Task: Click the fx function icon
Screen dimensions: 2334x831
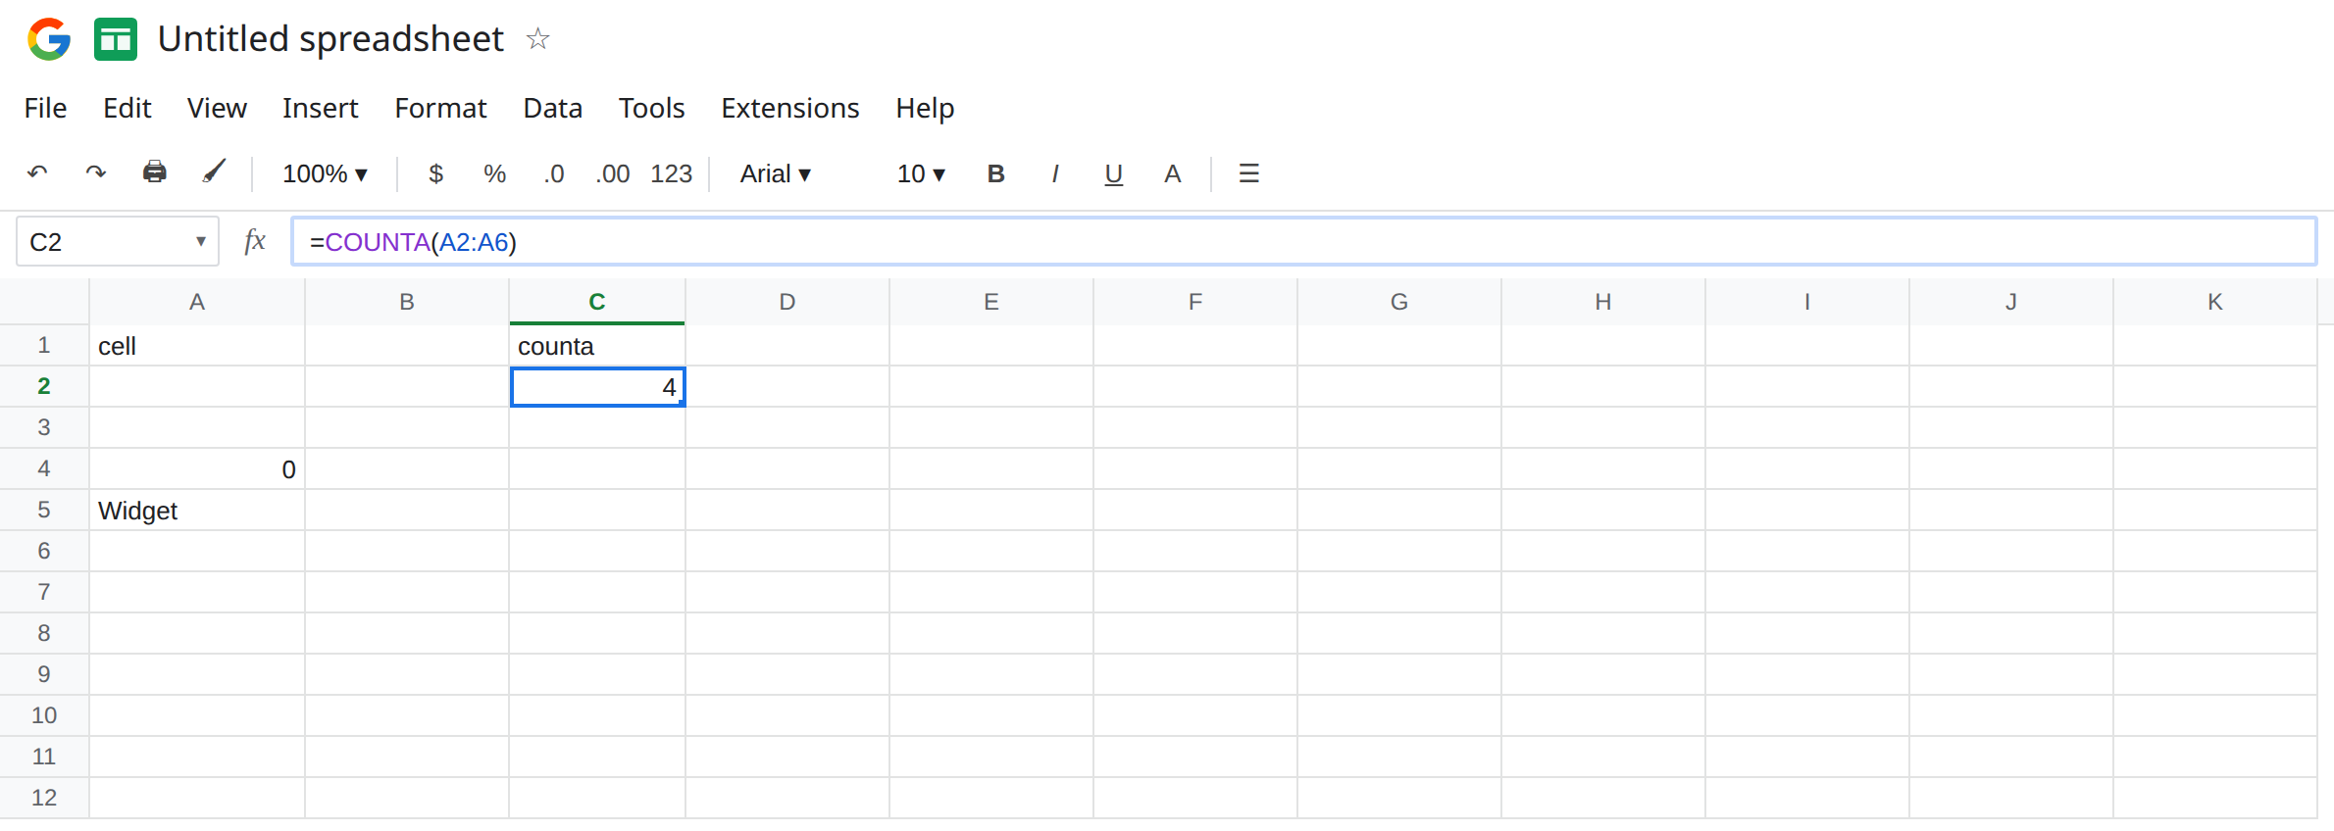Action: tap(255, 241)
